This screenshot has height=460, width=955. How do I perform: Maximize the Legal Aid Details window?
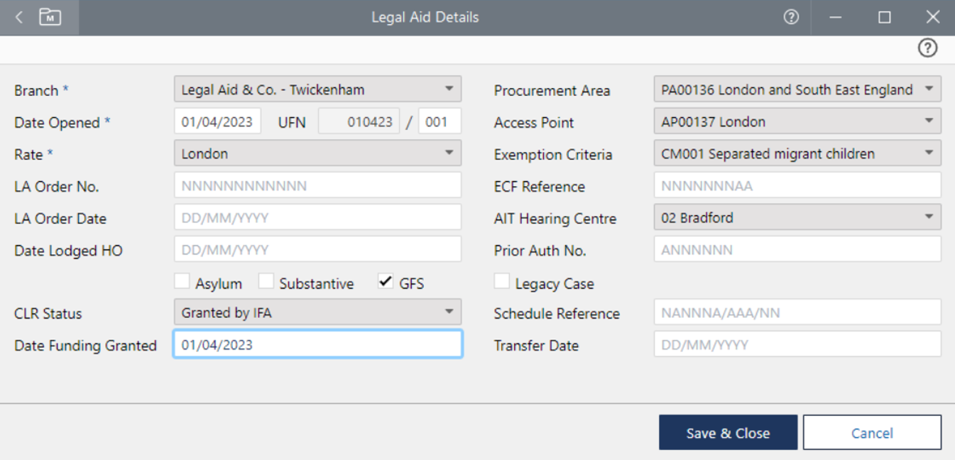pyautogui.click(x=884, y=18)
